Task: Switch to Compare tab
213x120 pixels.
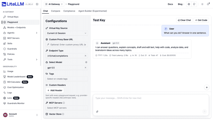Action: click(56, 11)
